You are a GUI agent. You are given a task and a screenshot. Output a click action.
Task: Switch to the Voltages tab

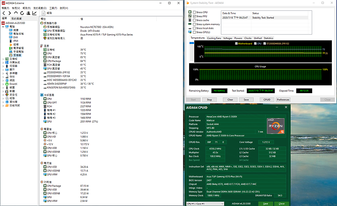pyautogui.click(x=227, y=38)
